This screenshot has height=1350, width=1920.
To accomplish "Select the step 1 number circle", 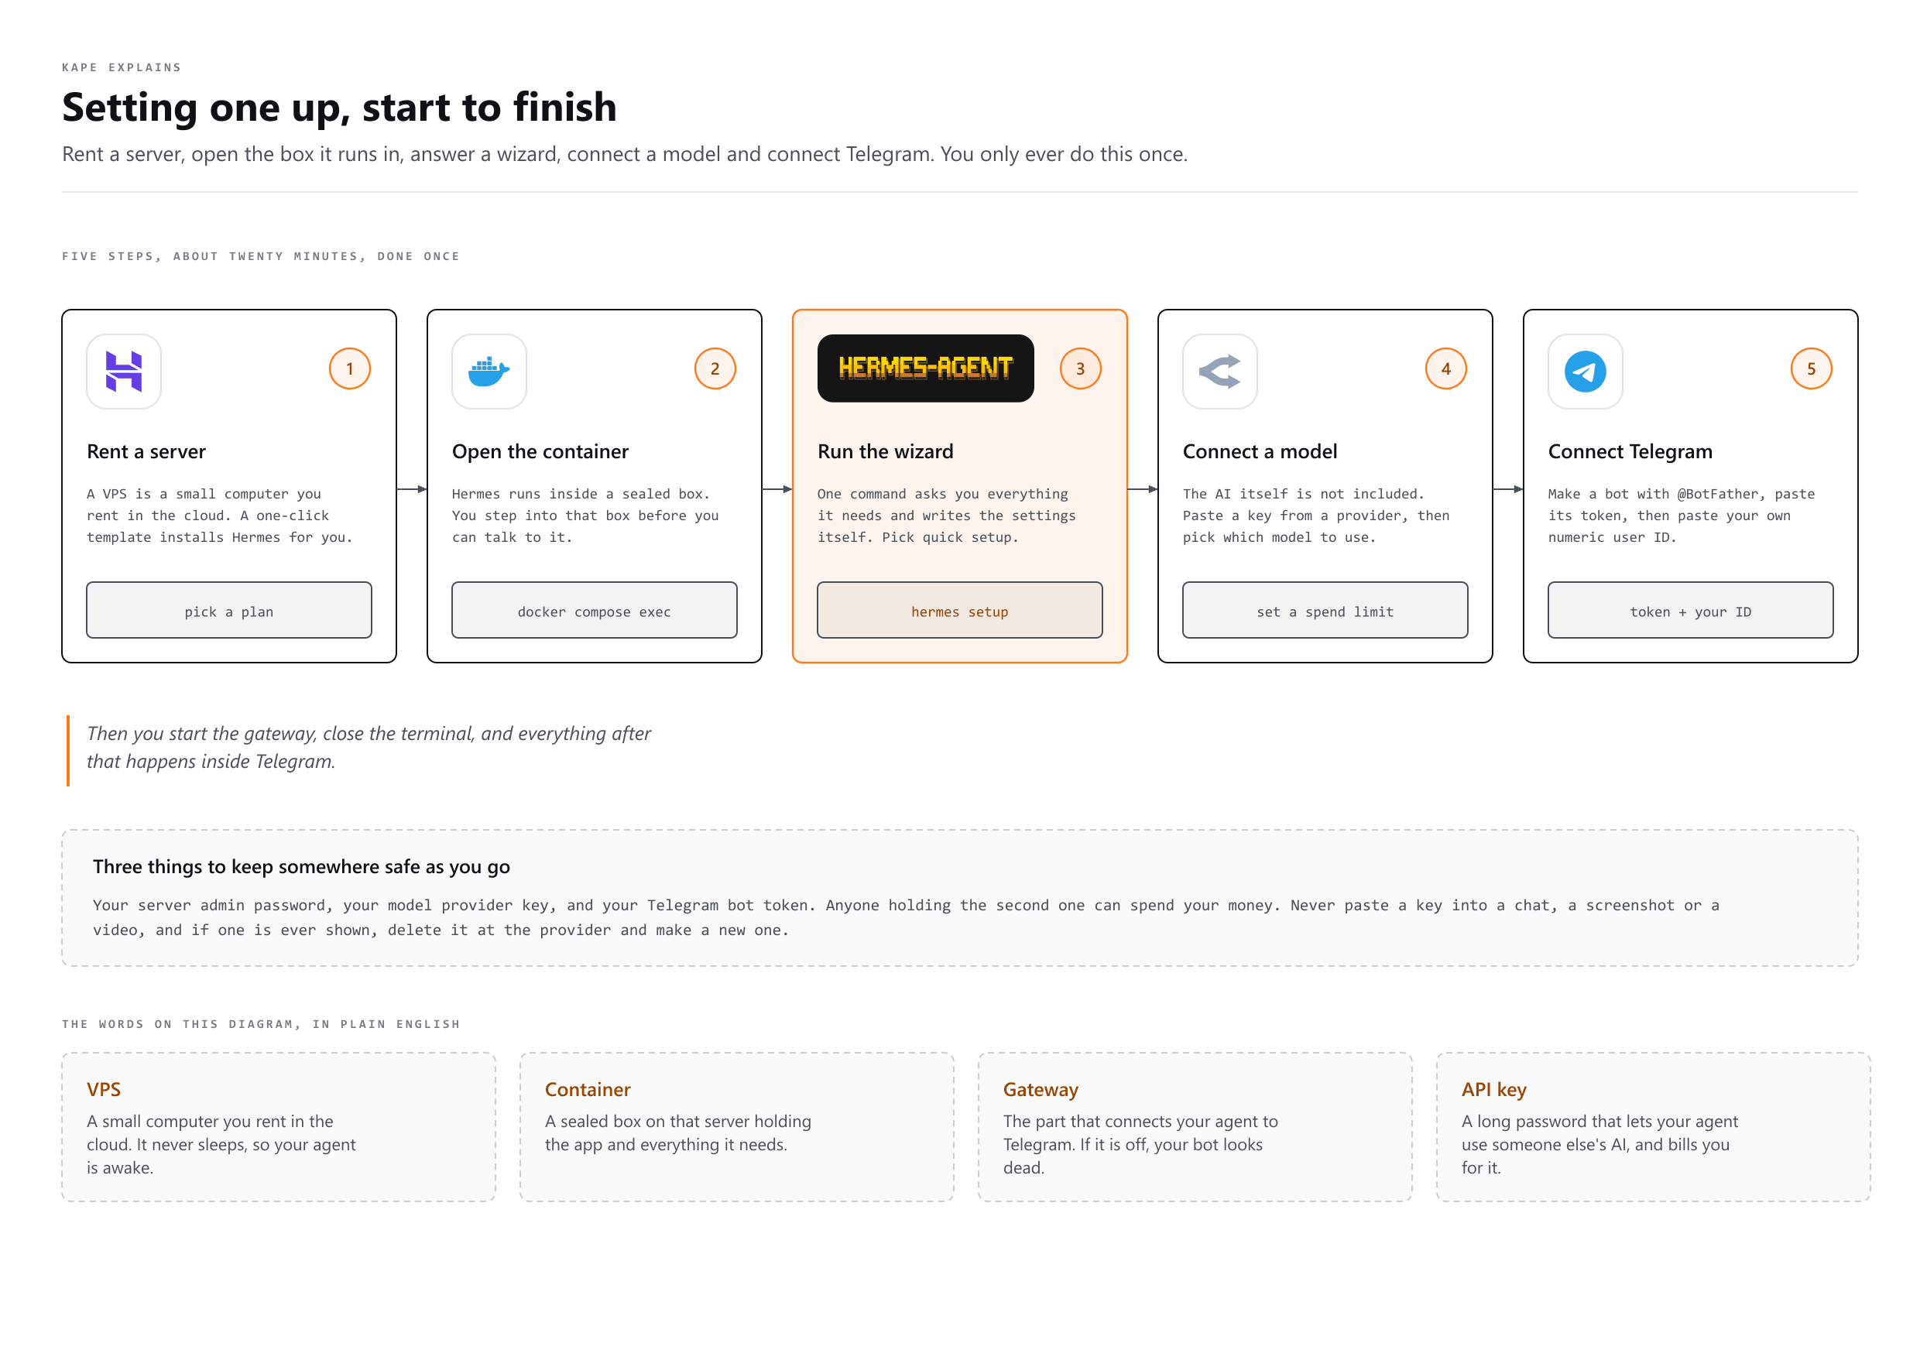I will (349, 368).
